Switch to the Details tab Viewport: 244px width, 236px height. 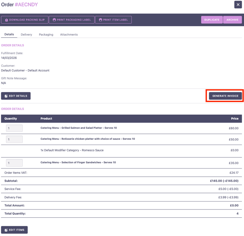pos(9,34)
